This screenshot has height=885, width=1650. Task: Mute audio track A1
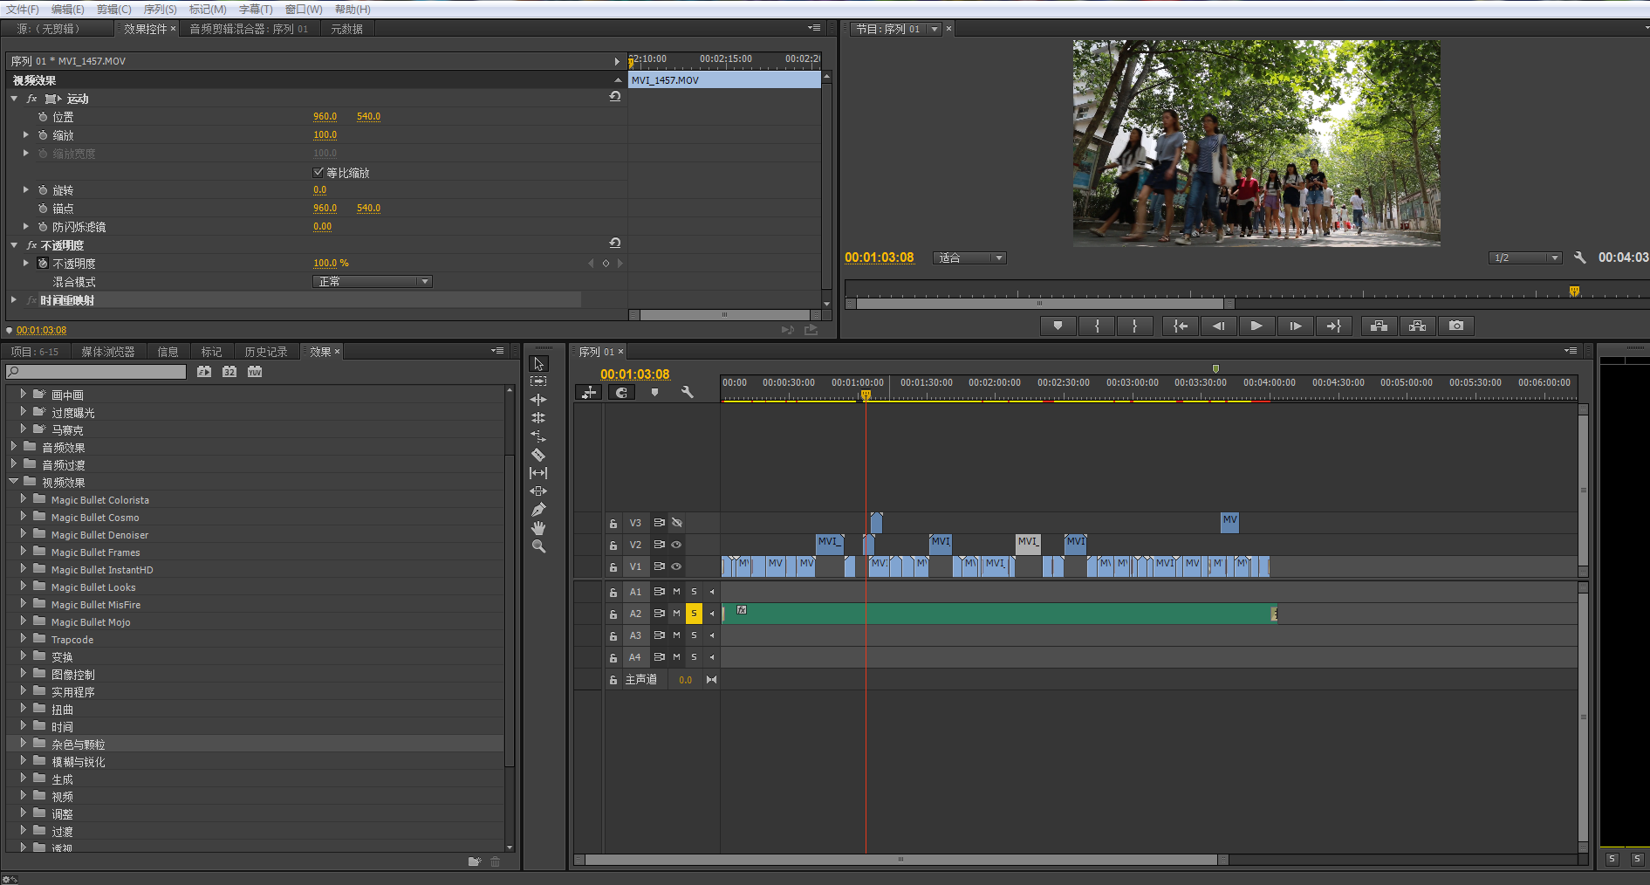(x=676, y=592)
